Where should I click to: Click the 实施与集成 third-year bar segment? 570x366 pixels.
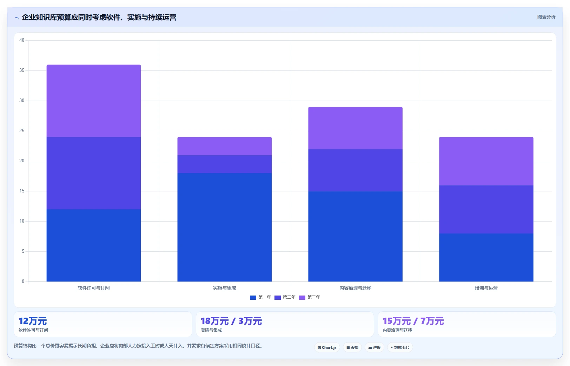pos(225,146)
